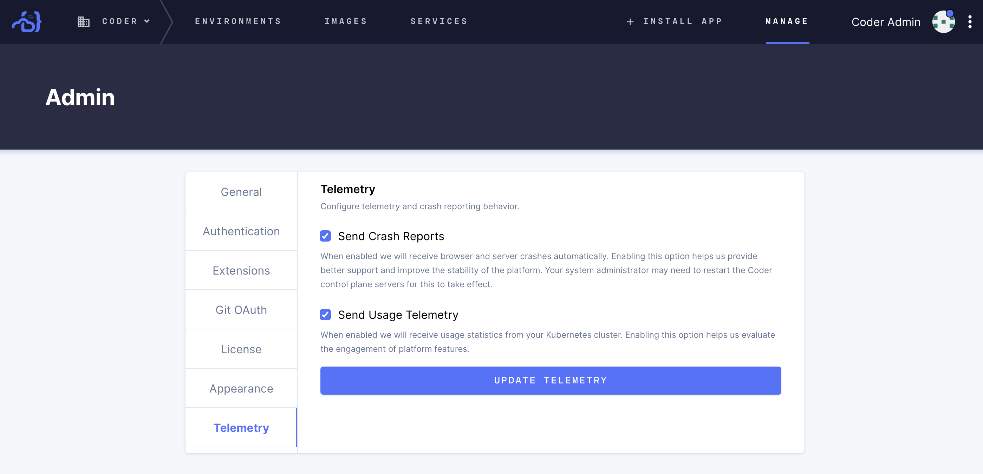This screenshot has height=474, width=983.
Task: Go to the Images page
Action: coord(346,21)
